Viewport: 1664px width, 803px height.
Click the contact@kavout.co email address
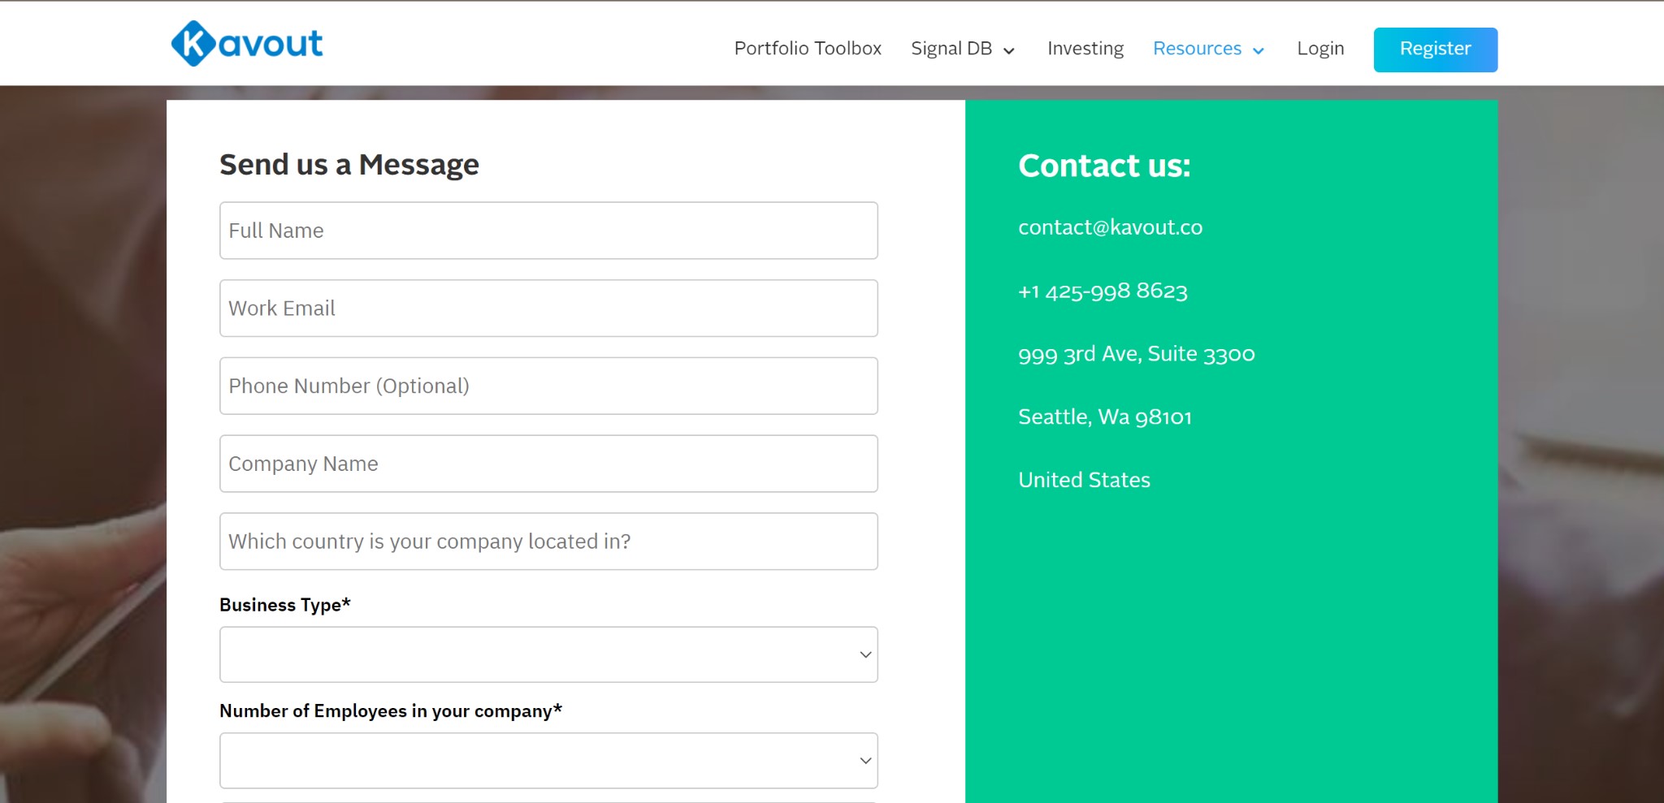pos(1110,227)
